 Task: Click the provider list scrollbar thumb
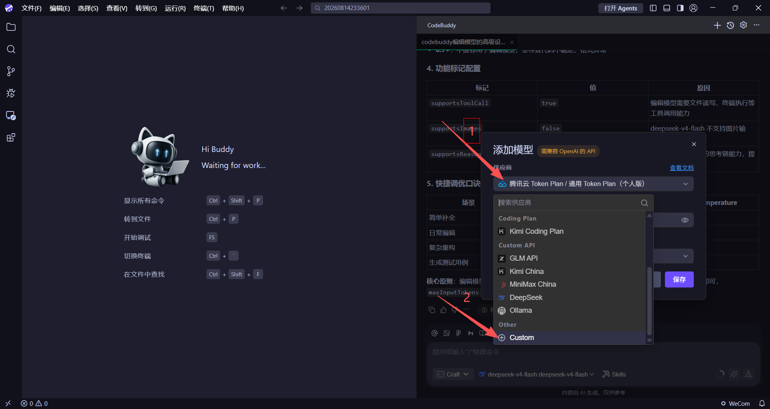[x=649, y=301]
